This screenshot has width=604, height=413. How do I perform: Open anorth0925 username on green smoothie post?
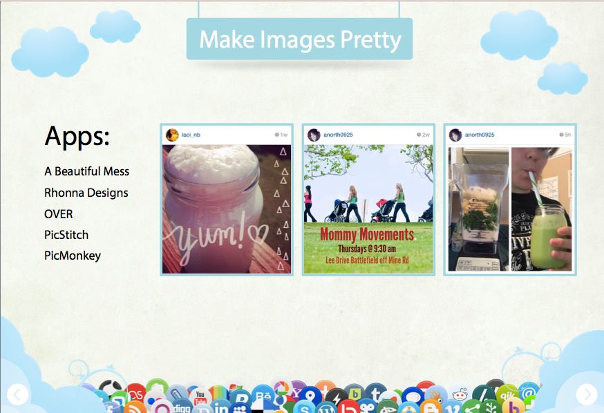tap(480, 135)
